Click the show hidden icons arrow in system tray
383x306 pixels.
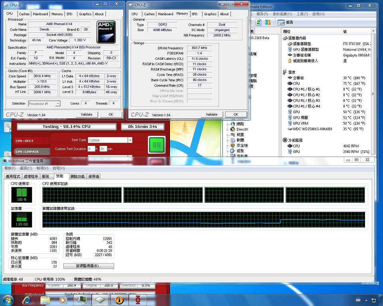click(366, 300)
